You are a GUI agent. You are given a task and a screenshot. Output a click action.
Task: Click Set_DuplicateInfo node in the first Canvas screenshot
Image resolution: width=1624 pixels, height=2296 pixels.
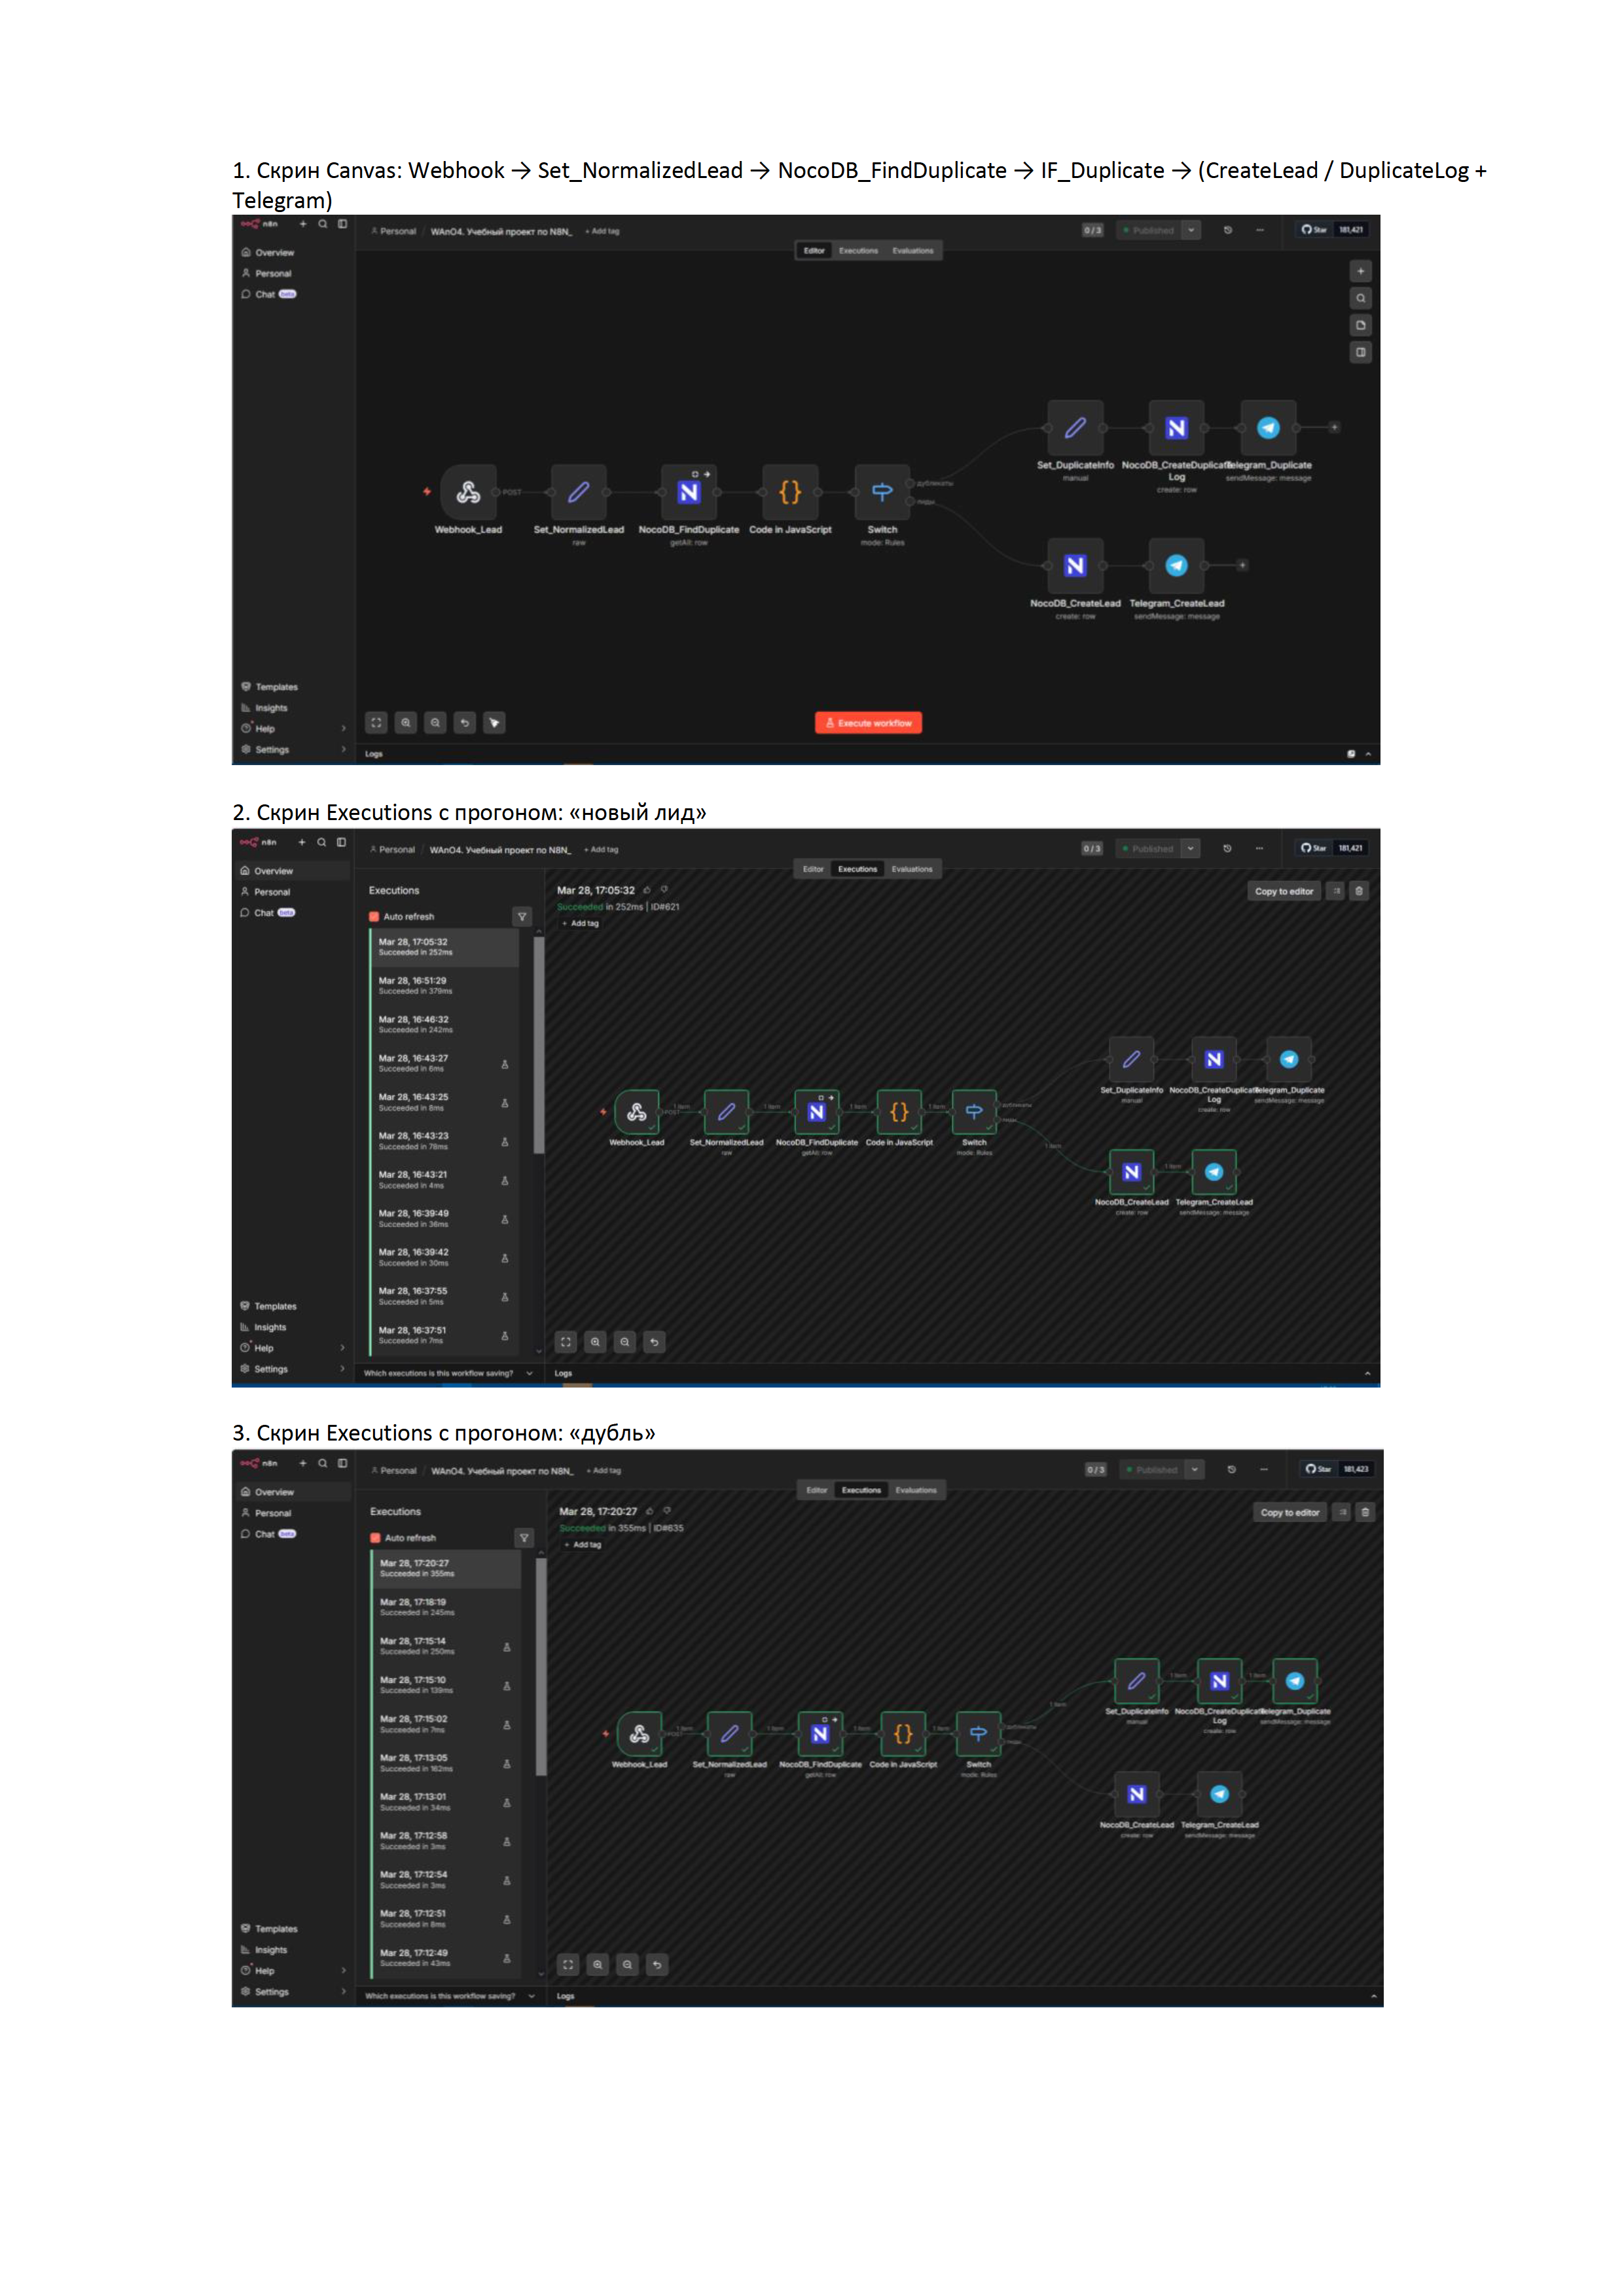pyautogui.click(x=1075, y=428)
